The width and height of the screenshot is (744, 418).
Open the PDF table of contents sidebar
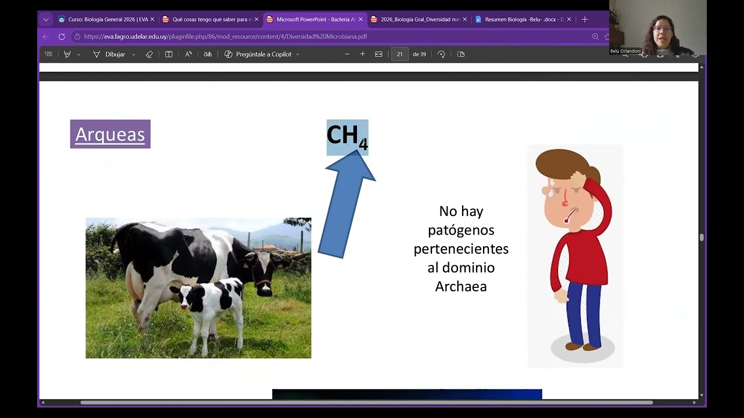pyautogui.click(x=49, y=54)
